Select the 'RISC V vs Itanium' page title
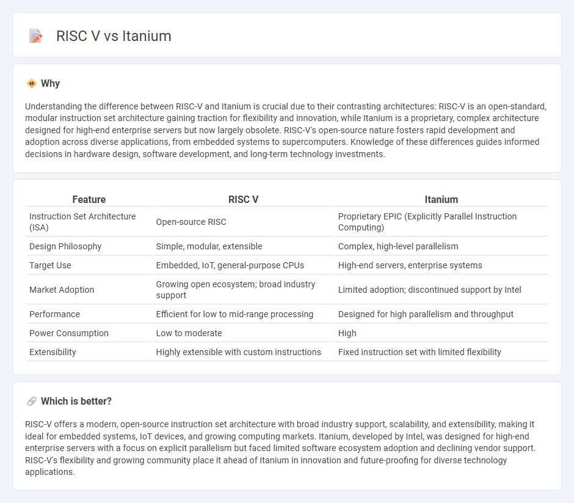The width and height of the screenshot is (574, 503). 114,36
